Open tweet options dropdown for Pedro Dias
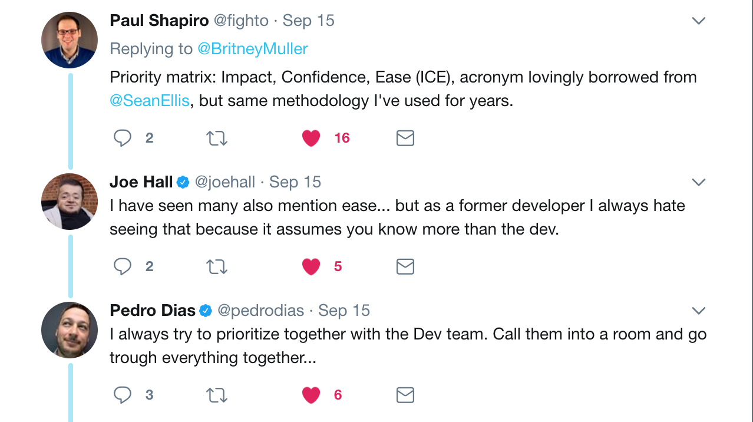Viewport: 753px width, 422px height. 699,311
